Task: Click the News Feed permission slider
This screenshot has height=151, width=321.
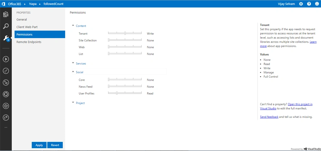Action: tap(125, 87)
